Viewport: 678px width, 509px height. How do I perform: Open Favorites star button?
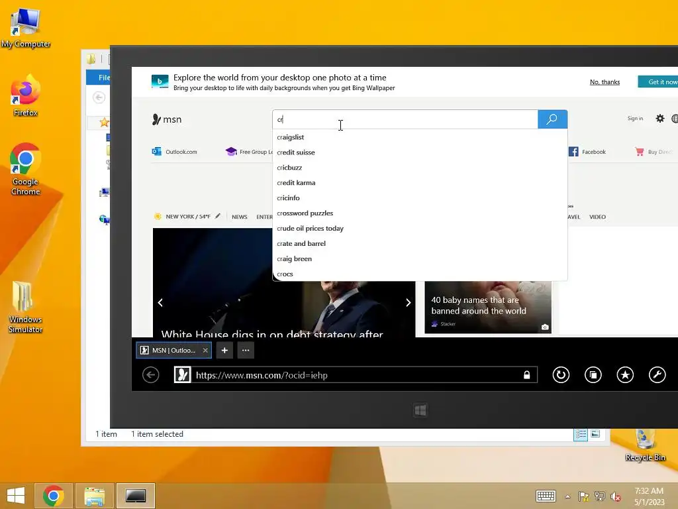(625, 375)
